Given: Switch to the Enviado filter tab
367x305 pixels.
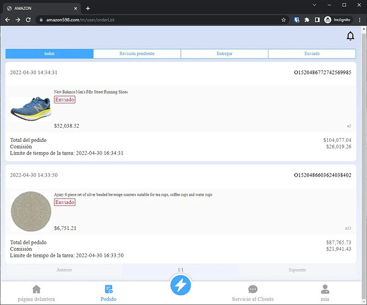Looking at the screenshot, I should click(x=312, y=54).
